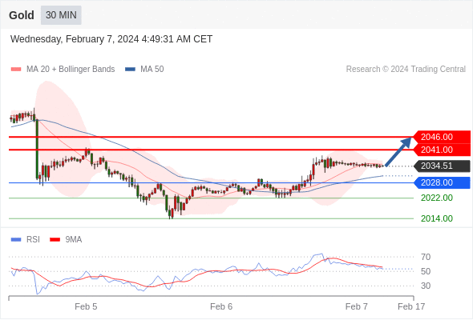Image resolution: width=473 pixels, height=320 pixels.
Task: Select the 2028.00 pivot price label
Action: 442,182
